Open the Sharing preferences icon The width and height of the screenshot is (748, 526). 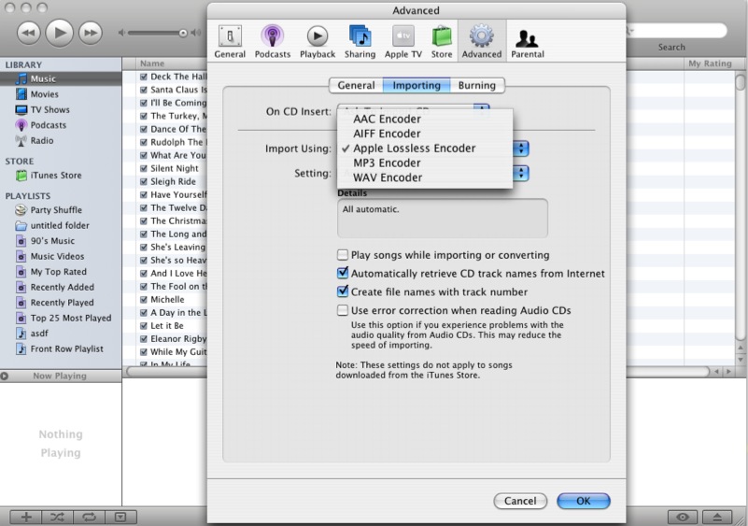[x=360, y=39]
